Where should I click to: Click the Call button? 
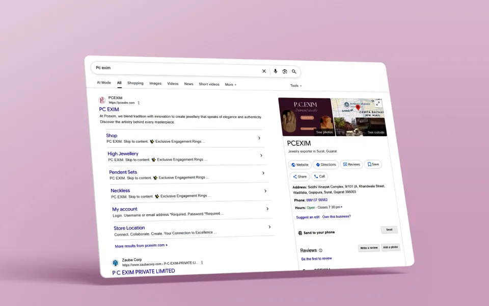319,176
